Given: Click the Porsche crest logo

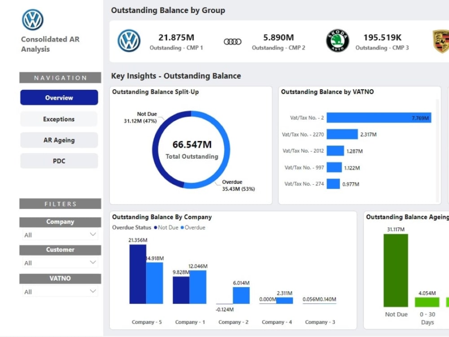Looking at the screenshot, I should click(440, 41).
